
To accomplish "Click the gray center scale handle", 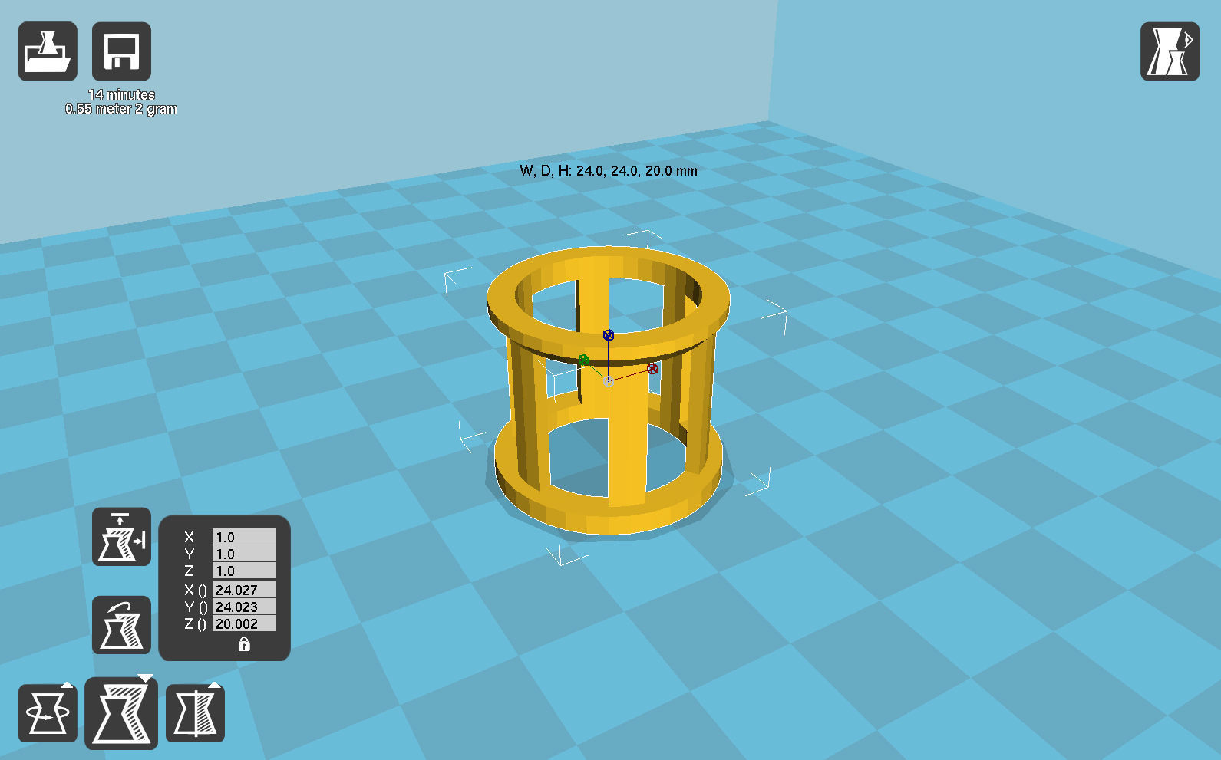I will pos(609,381).
